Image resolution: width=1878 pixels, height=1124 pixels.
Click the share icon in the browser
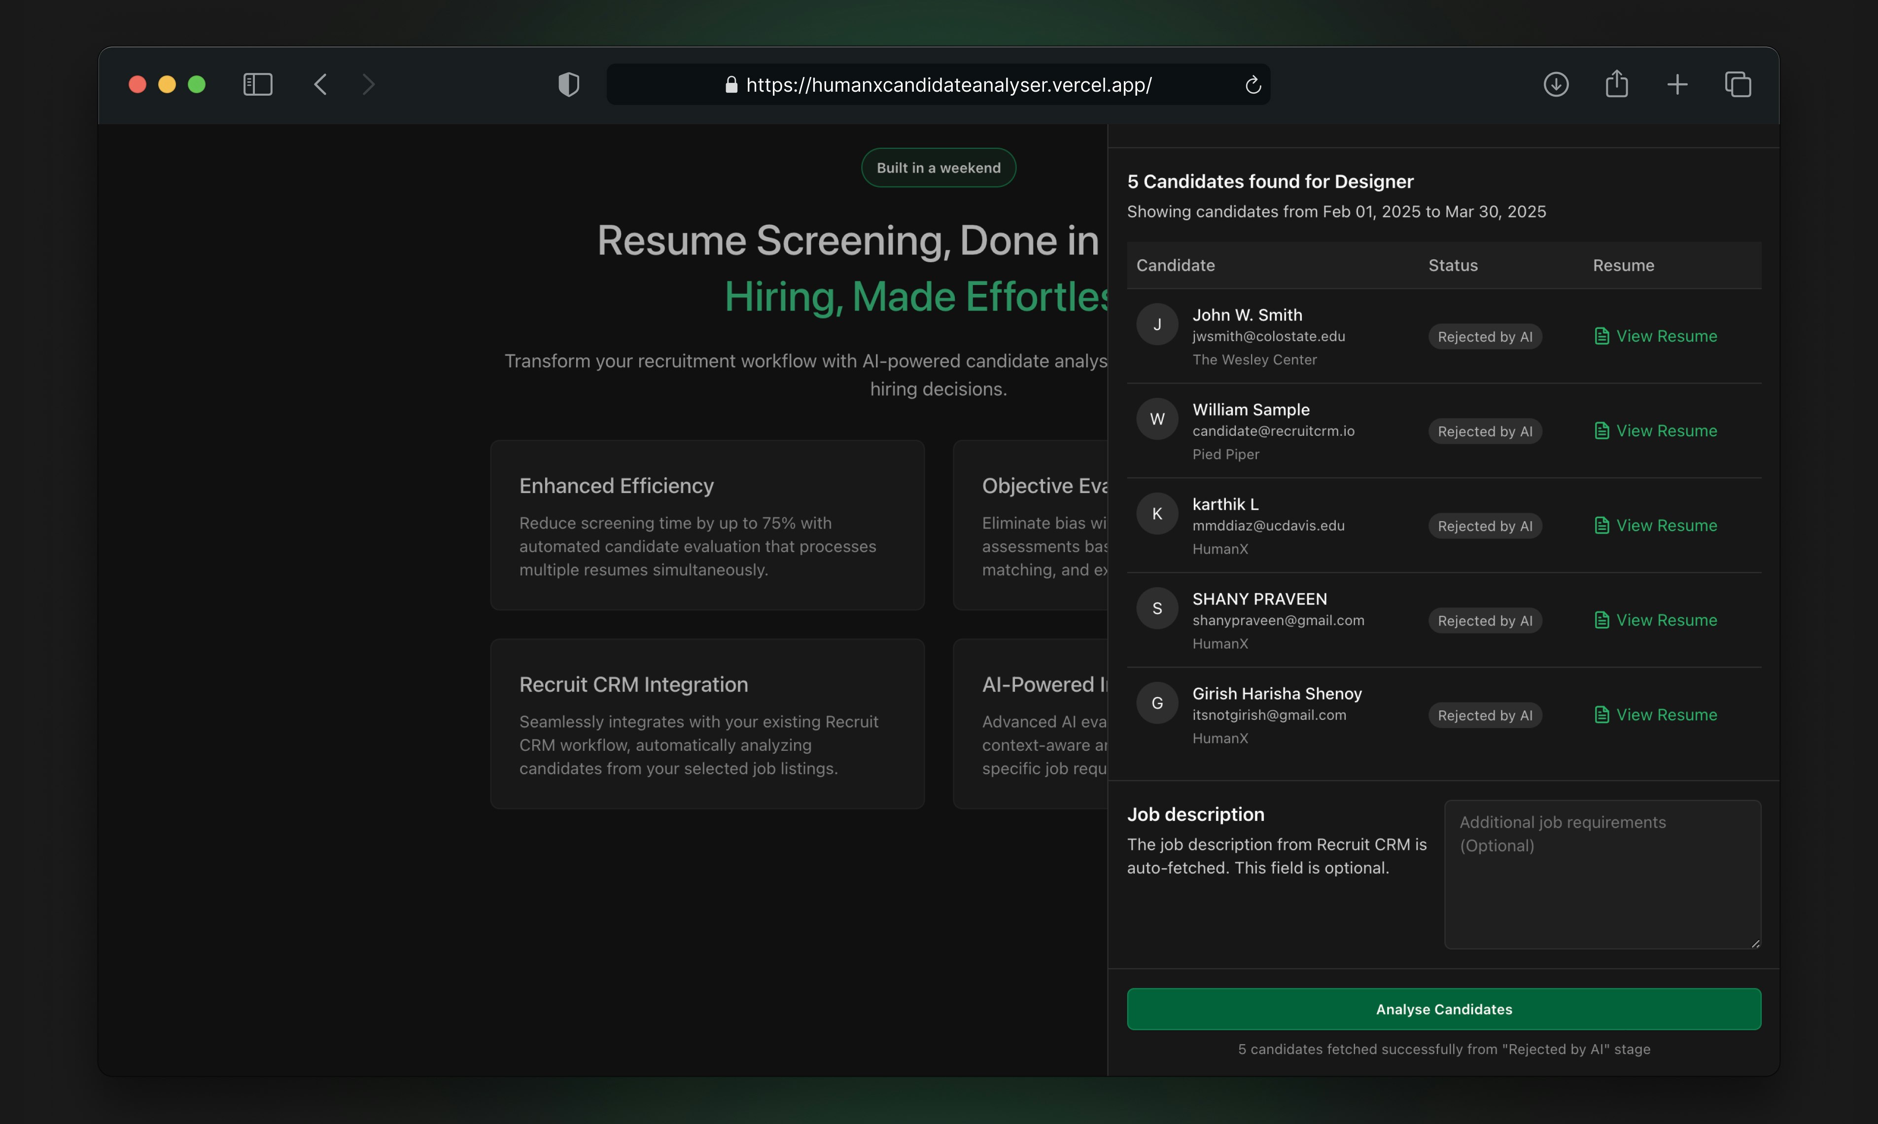[1616, 84]
